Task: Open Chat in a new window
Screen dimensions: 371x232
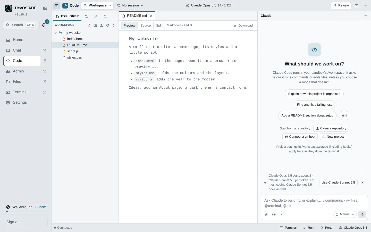Action: tap(44, 51)
